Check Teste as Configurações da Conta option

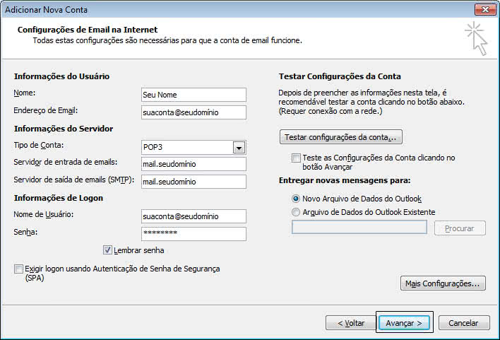coord(296,158)
